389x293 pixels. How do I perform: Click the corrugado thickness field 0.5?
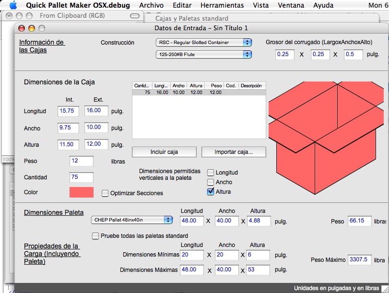[x=354, y=55]
